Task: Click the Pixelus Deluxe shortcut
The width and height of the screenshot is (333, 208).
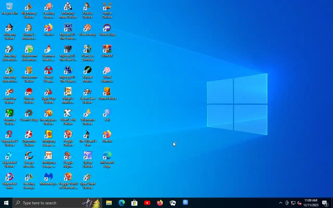Action: pos(88,10)
